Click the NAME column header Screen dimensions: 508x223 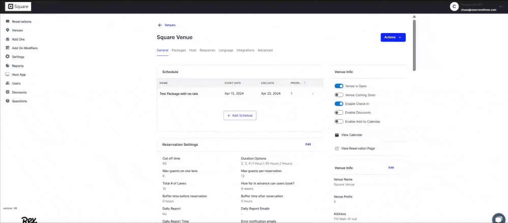tap(164, 83)
